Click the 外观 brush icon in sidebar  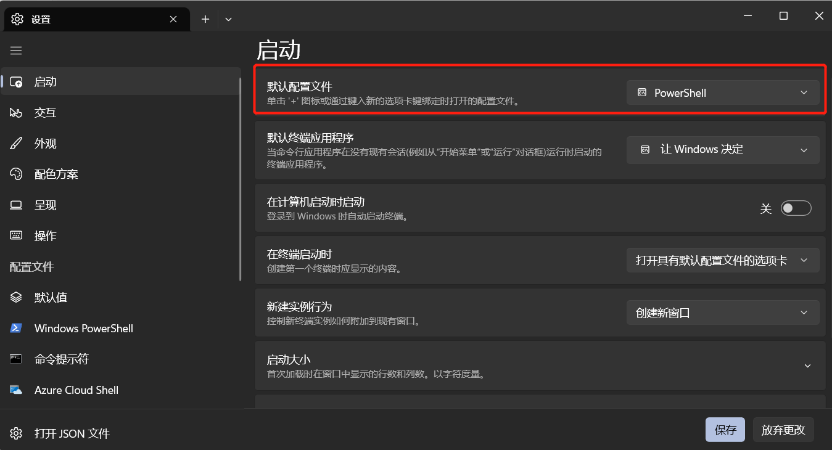click(16, 144)
